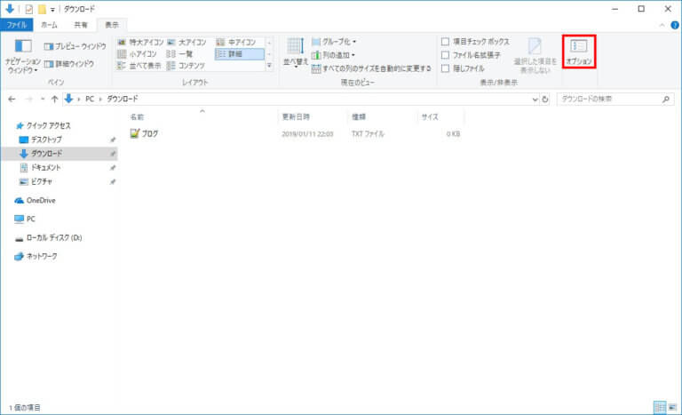Enable 項目チェック ボックス checkbox
The height and width of the screenshot is (415, 682).
click(445, 42)
